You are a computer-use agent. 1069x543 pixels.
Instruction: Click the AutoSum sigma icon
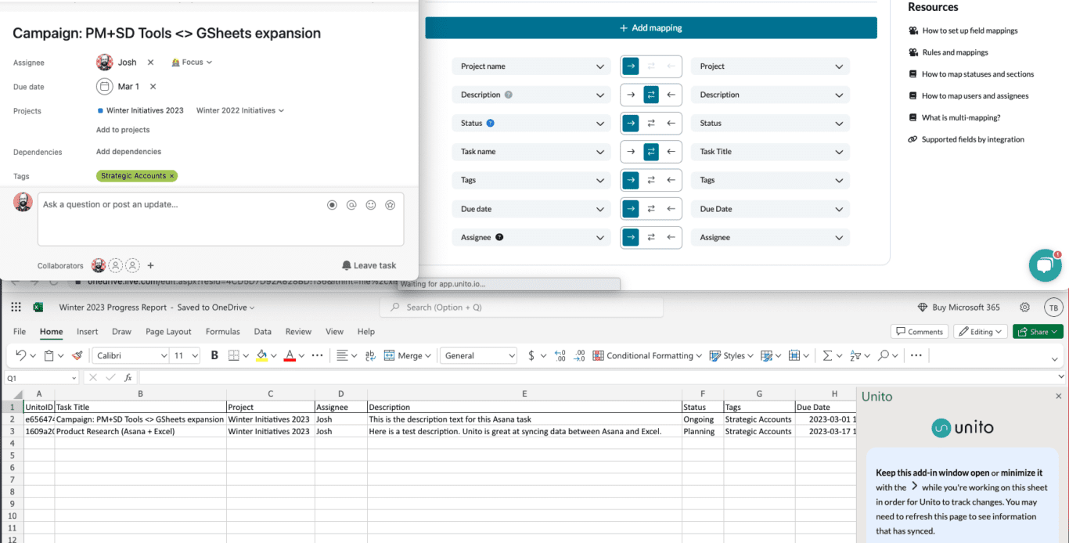826,355
